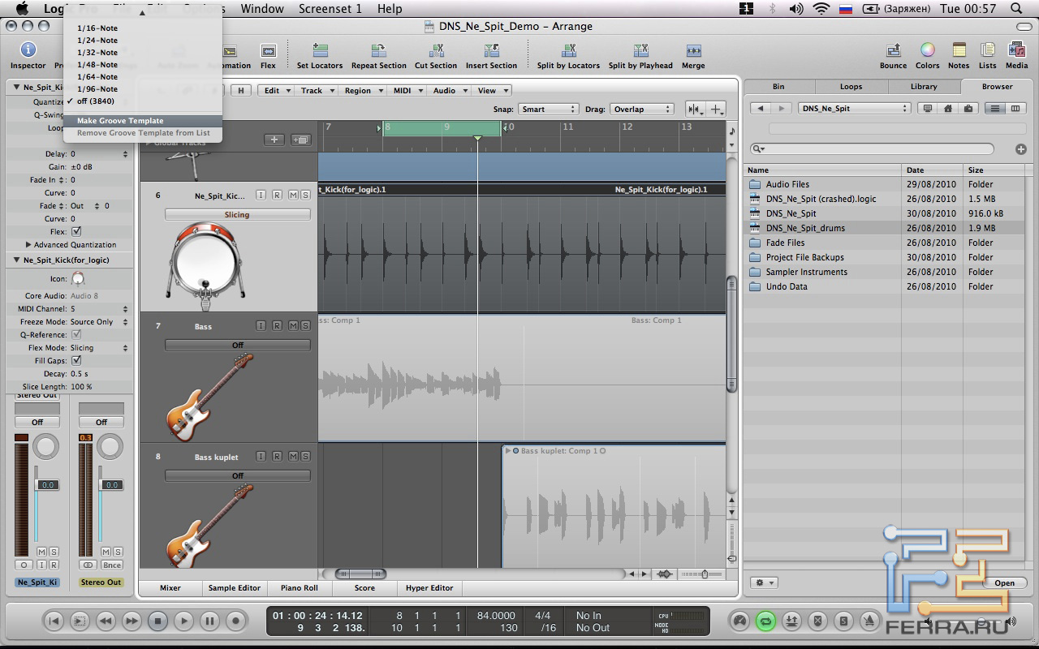Image resolution: width=1039 pixels, height=649 pixels.
Task: Choose Make Groove Template from the menu
Action: [120, 121]
